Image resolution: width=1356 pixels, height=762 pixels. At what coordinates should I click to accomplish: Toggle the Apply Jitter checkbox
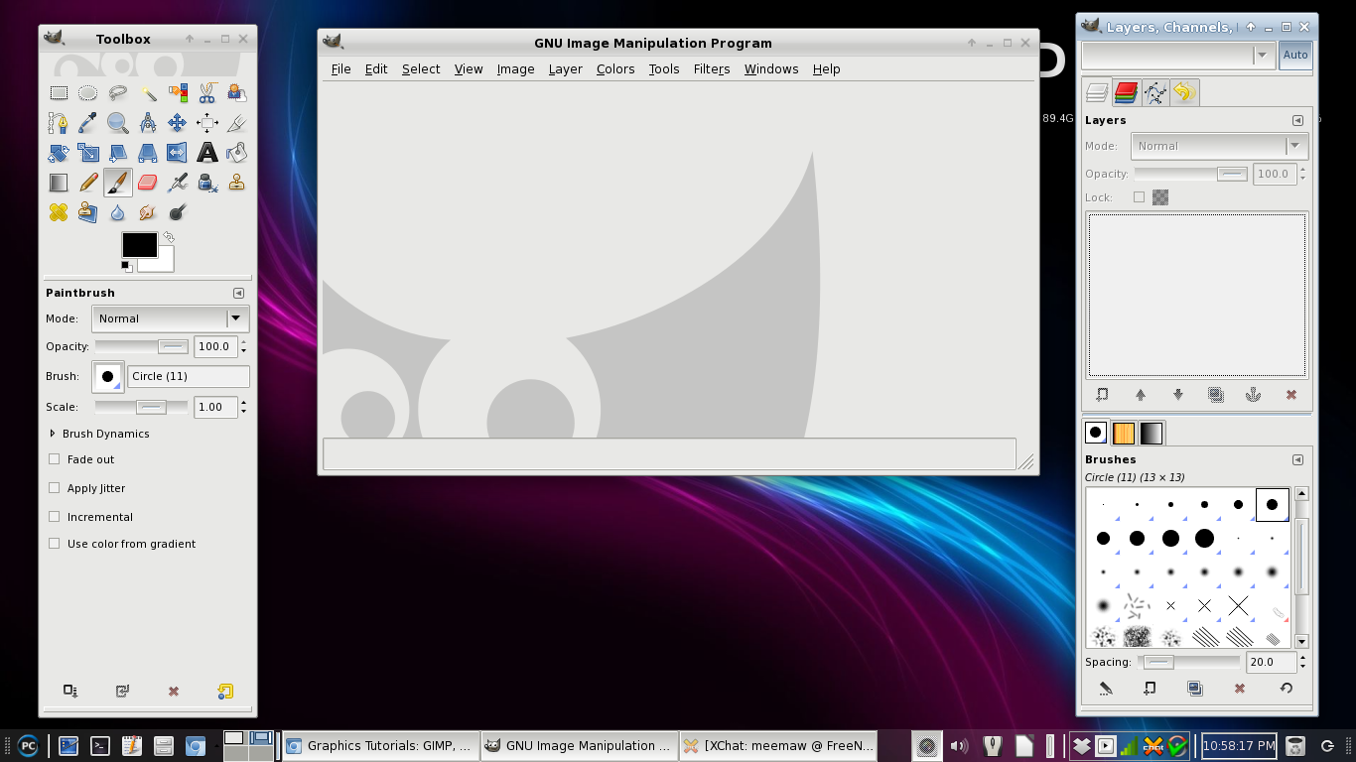55,488
